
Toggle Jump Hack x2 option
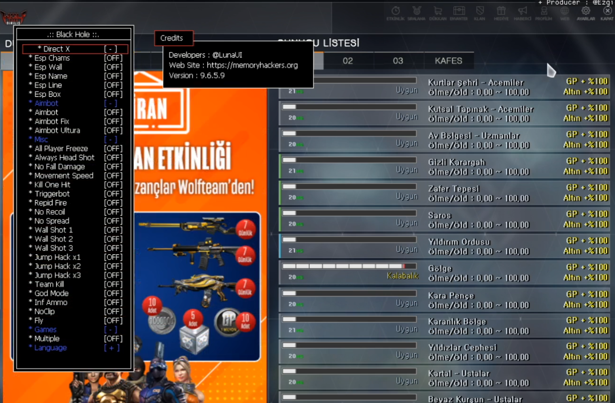75,266
